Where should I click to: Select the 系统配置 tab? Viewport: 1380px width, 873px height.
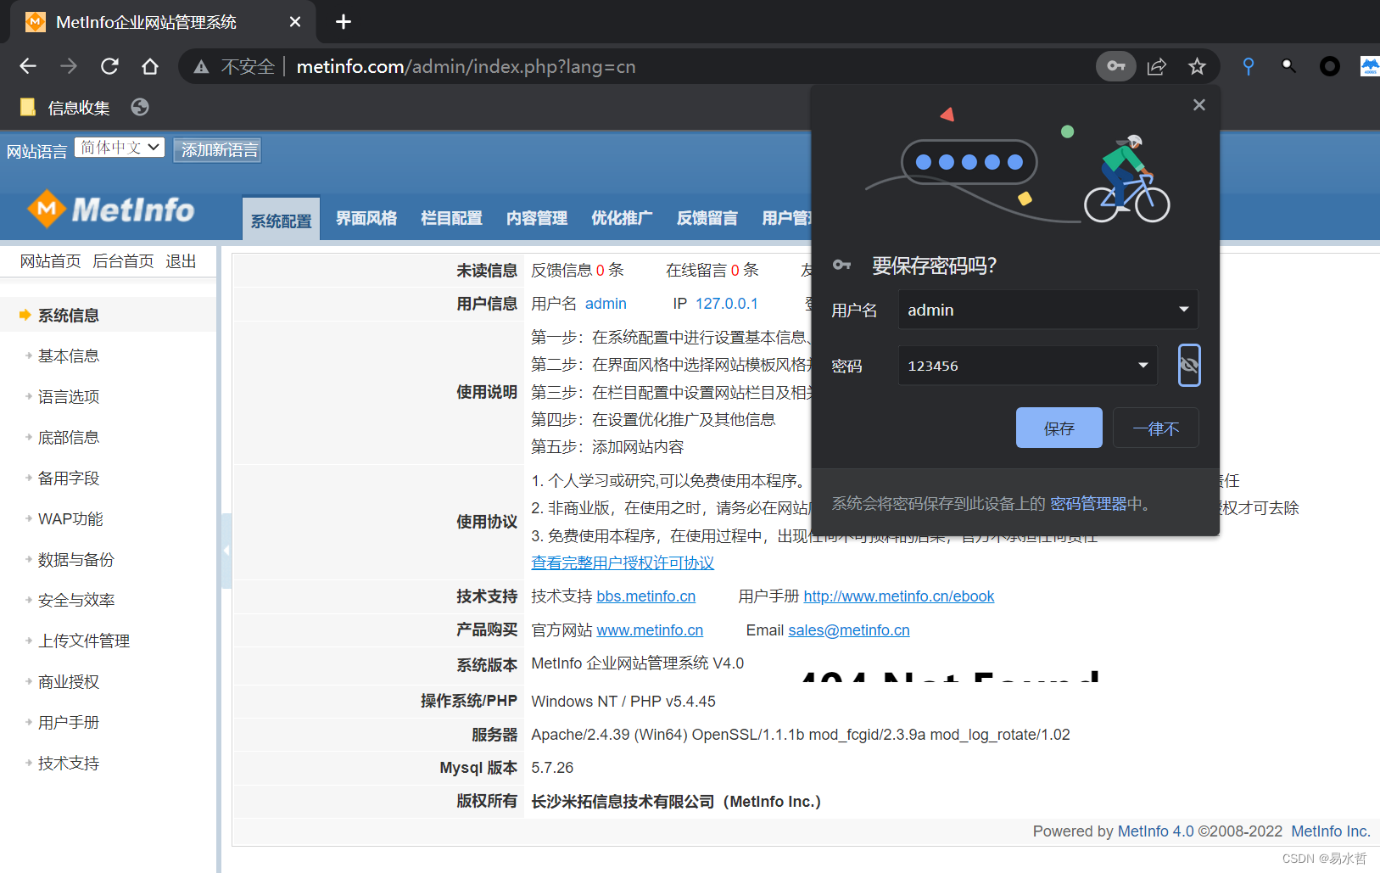[281, 220]
